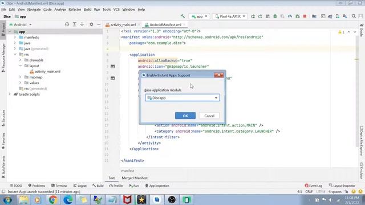Open the app run configuration dropdown
Viewport: 365px width, 205px height.
pyautogui.click(x=199, y=17)
